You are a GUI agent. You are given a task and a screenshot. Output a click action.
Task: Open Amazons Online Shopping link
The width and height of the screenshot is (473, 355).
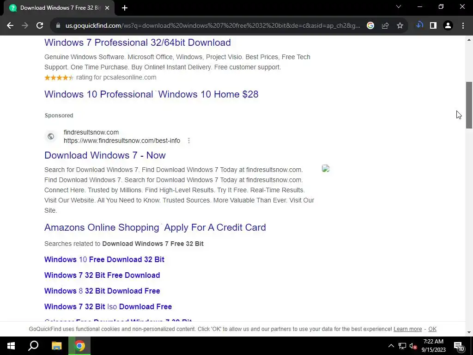point(102,227)
